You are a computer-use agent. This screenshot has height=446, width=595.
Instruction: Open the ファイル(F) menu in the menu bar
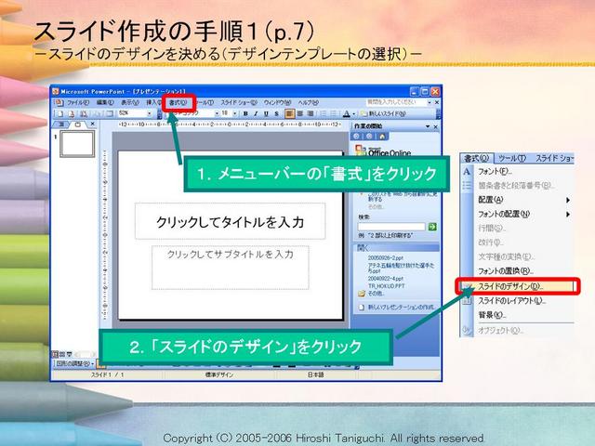tap(78, 102)
